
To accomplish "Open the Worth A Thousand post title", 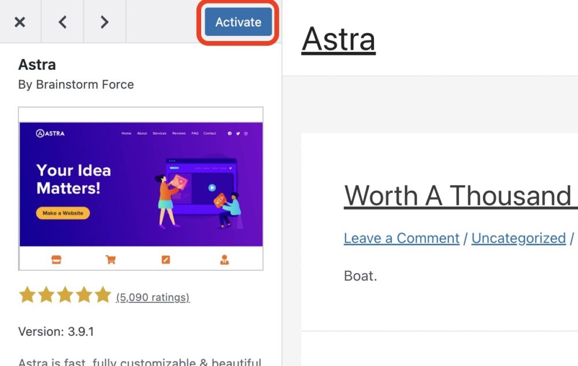I will (x=461, y=196).
